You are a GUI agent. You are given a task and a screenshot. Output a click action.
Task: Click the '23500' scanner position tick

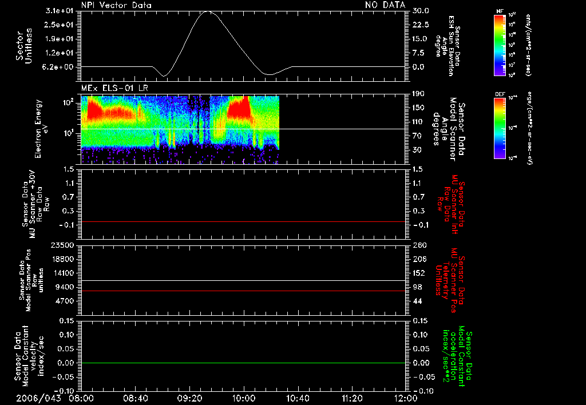coord(62,245)
